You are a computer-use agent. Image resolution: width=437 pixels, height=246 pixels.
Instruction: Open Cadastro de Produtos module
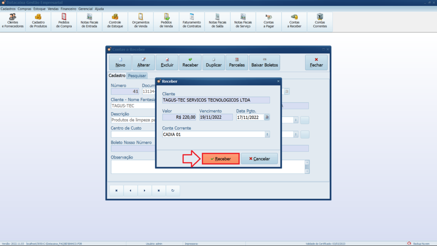click(x=38, y=21)
